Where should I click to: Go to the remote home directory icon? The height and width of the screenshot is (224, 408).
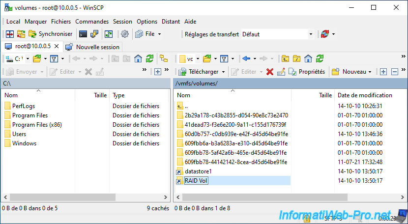click(308, 59)
